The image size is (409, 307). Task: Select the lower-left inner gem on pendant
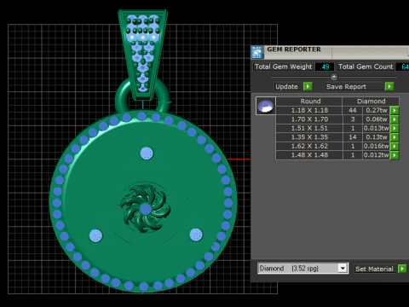click(95, 235)
